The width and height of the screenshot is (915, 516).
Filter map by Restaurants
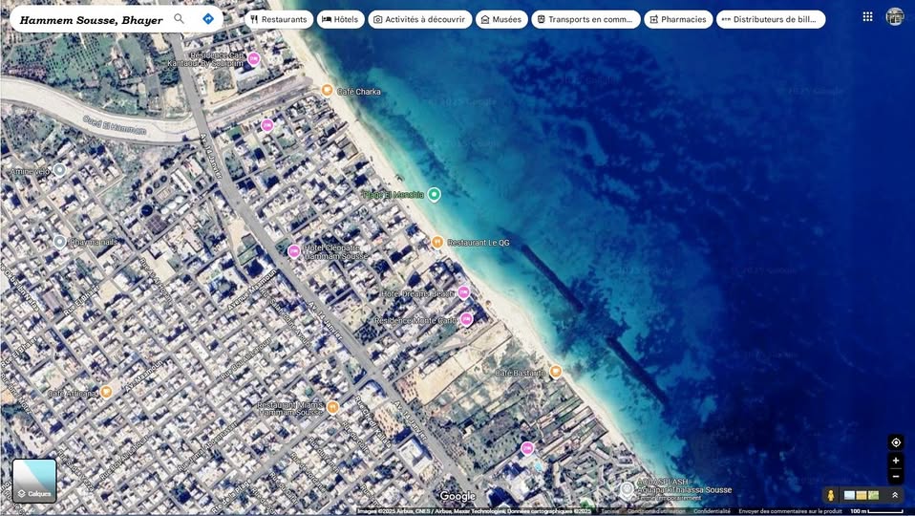[278, 19]
